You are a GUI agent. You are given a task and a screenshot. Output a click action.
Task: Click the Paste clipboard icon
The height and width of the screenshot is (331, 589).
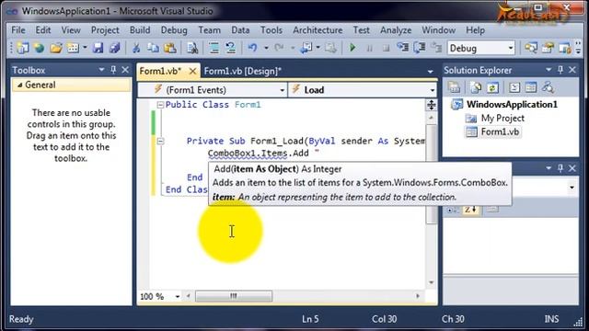tap(169, 48)
